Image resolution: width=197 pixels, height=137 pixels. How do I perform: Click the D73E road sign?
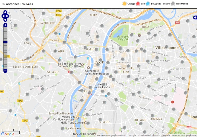(x=59, y=11)
